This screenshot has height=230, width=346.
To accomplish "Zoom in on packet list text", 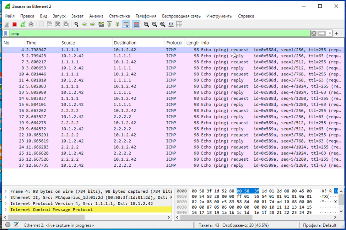I will pyautogui.click(x=146, y=25).
